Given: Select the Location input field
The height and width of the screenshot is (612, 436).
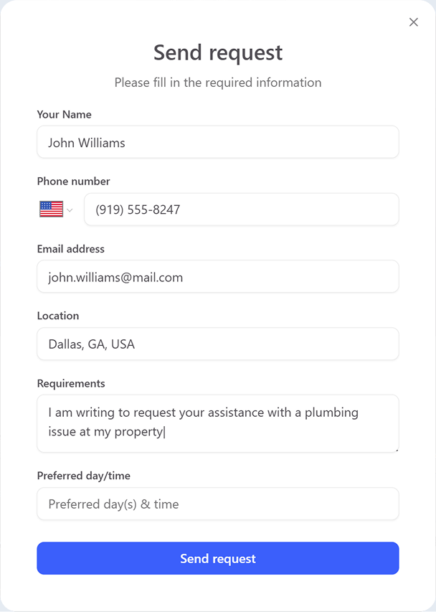Looking at the screenshot, I should coord(218,344).
